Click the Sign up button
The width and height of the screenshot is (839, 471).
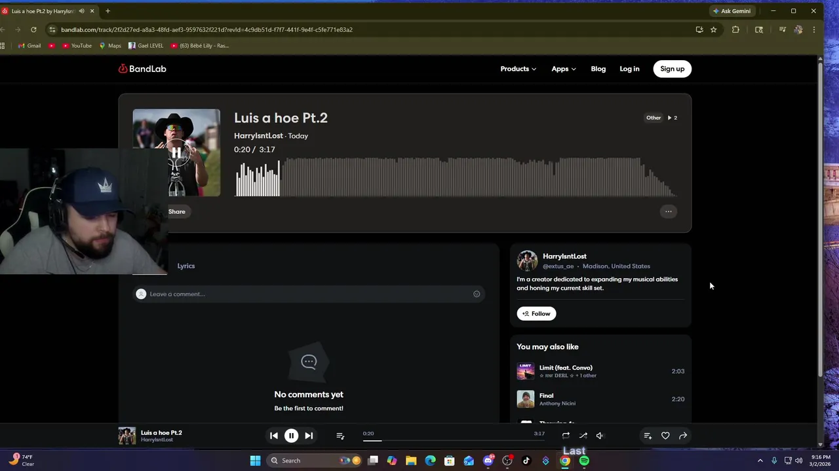pyautogui.click(x=672, y=69)
